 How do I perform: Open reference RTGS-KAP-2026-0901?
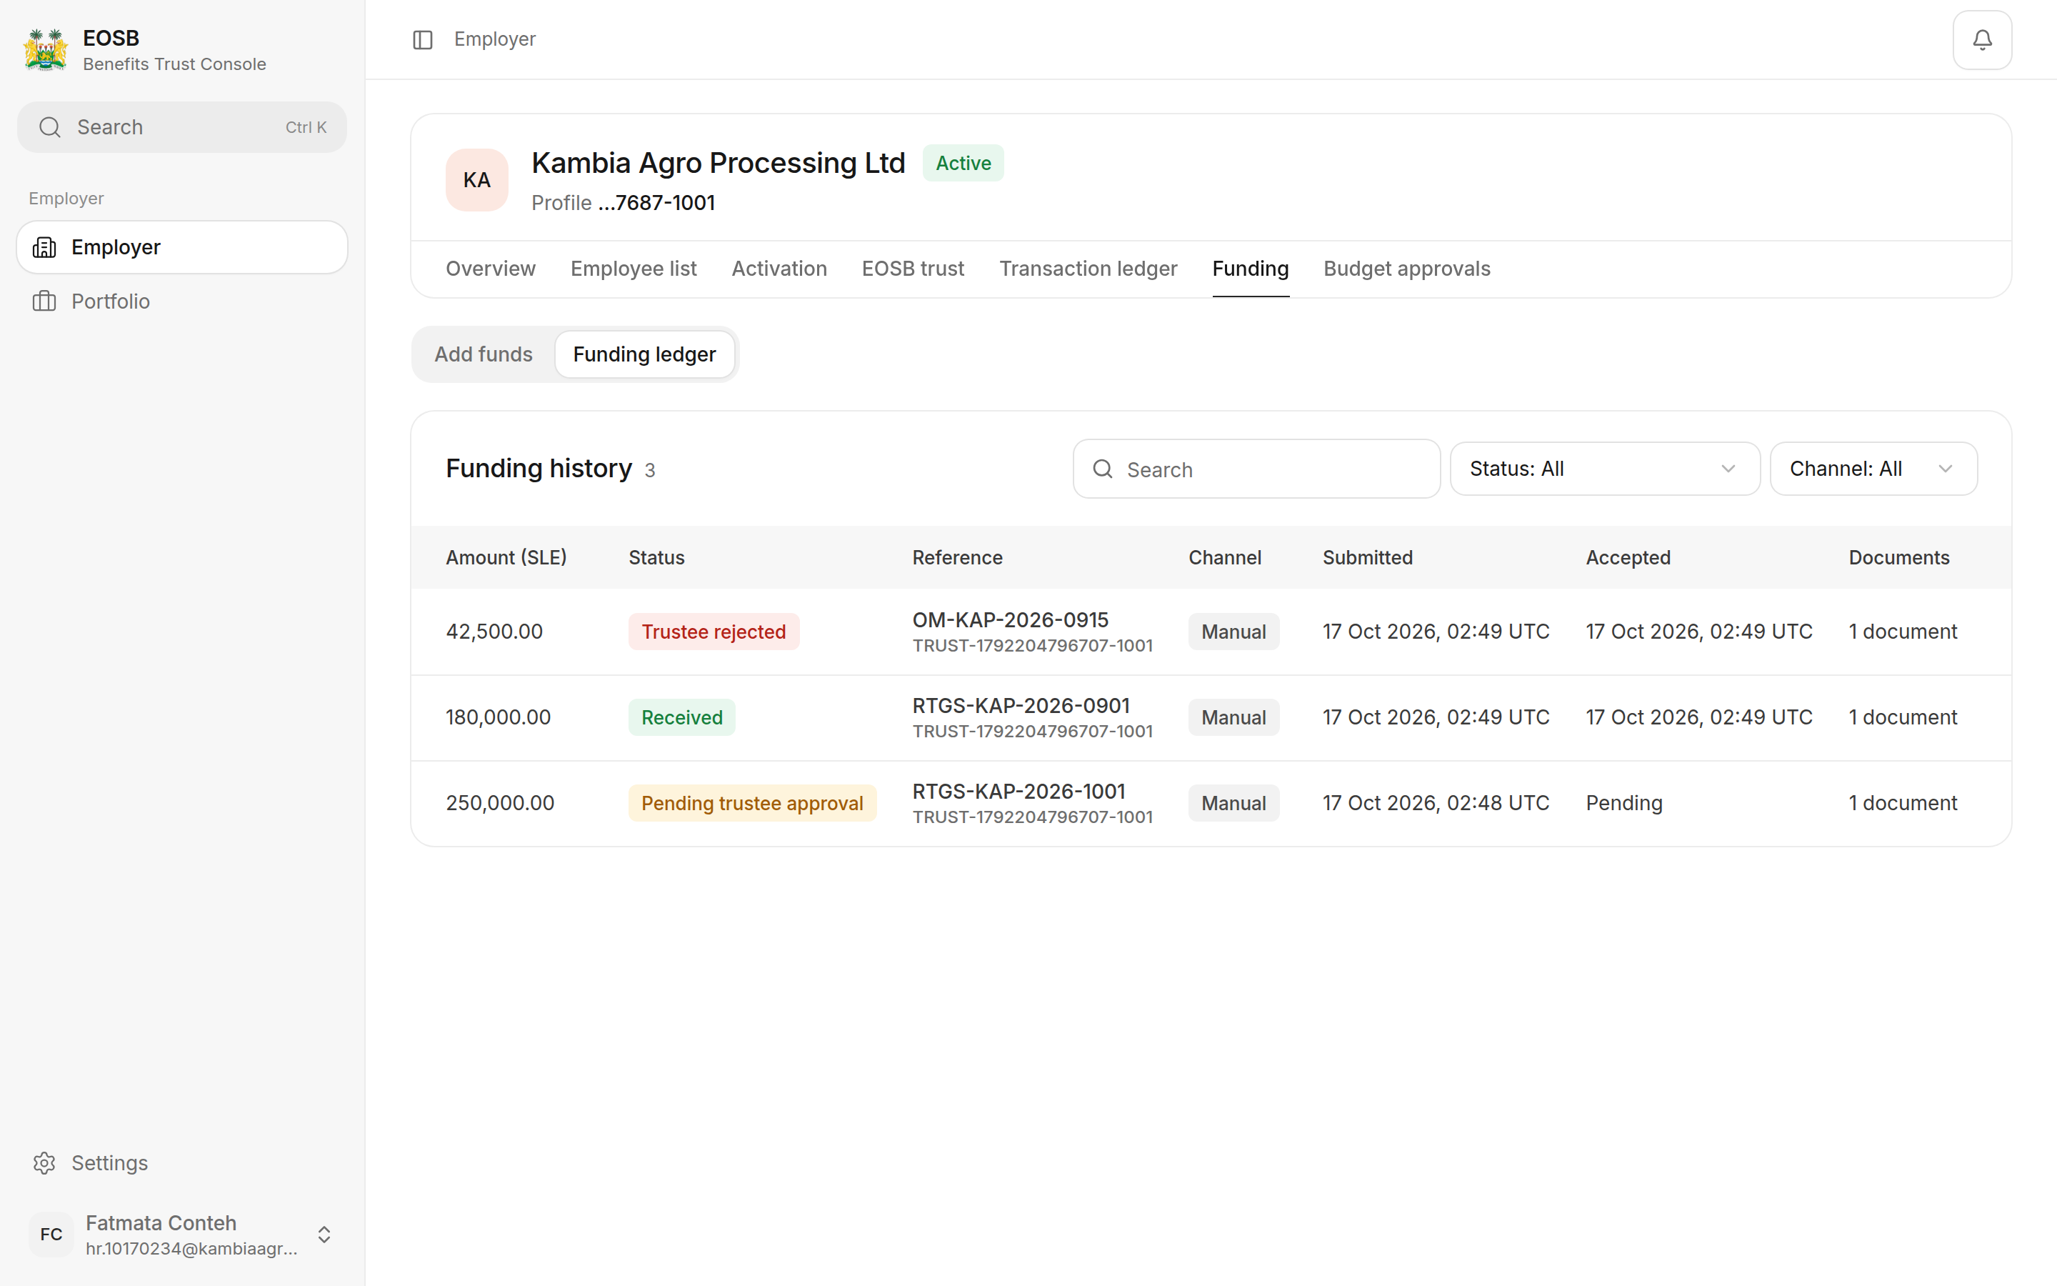[1021, 706]
